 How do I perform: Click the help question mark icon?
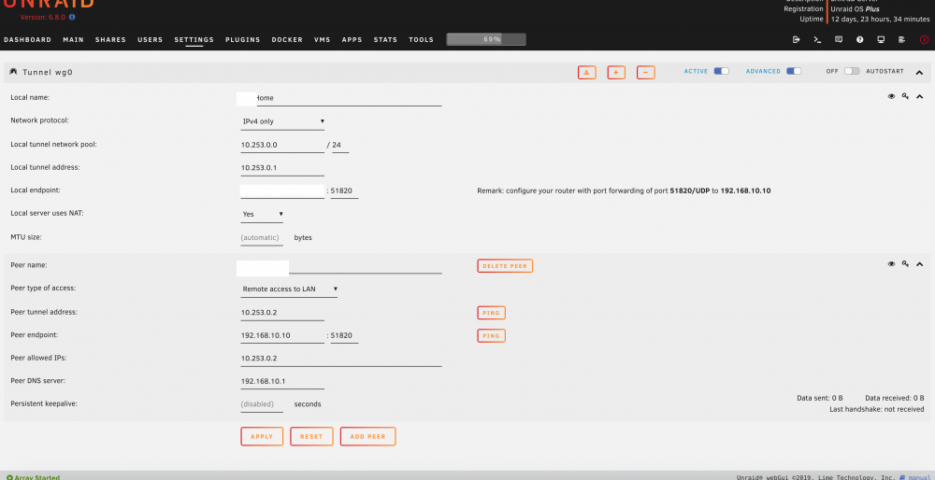pyautogui.click(x=860, y=40)
